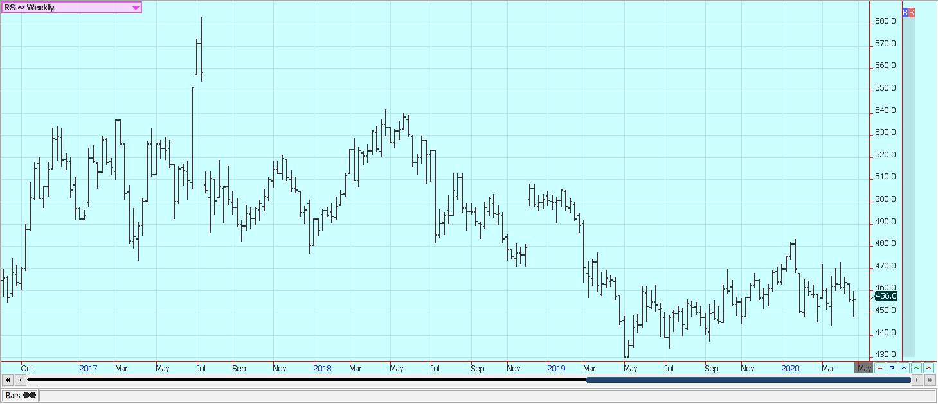Click the 456.0 current price tag
938x404 pixels.
(886, 295)
